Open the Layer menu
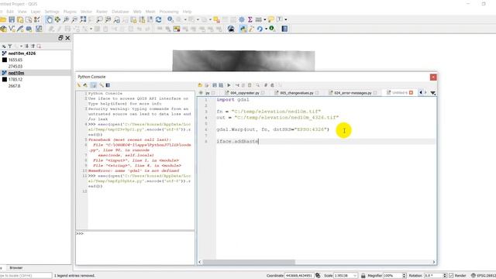Screen dimensions: 496x279 point(36,12)
